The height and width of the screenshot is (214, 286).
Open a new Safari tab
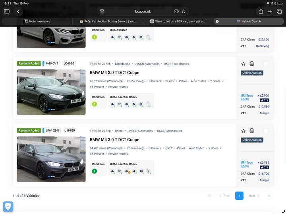(x=270, y=11)
